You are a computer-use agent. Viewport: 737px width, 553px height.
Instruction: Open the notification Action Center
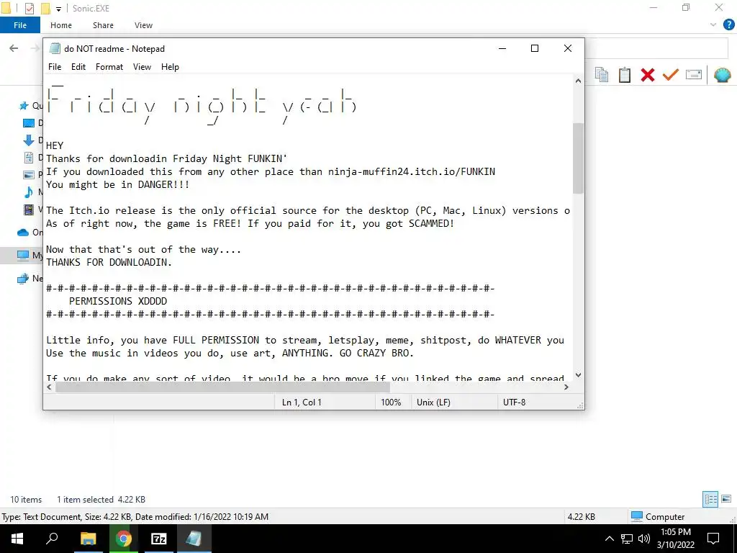[713, 539]
